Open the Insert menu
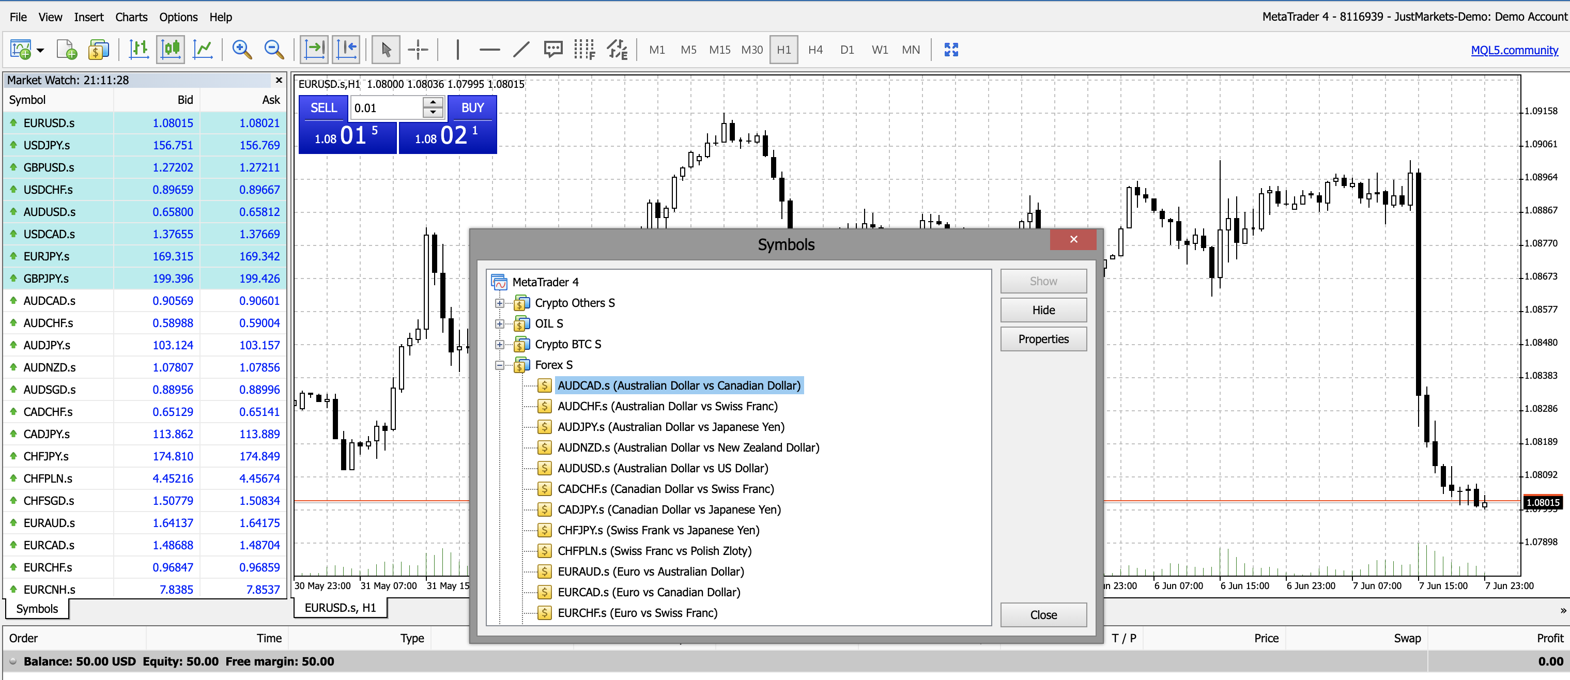1570x680 pixels. (x=89, y=17)
